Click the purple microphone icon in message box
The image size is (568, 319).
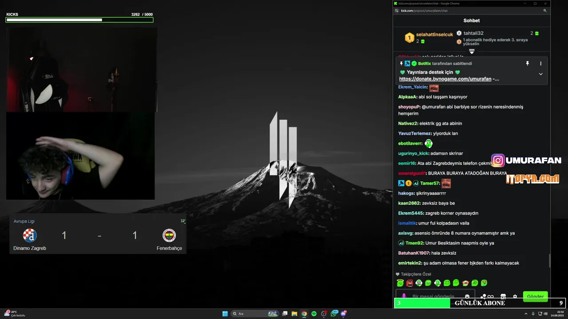coord(404,296)
